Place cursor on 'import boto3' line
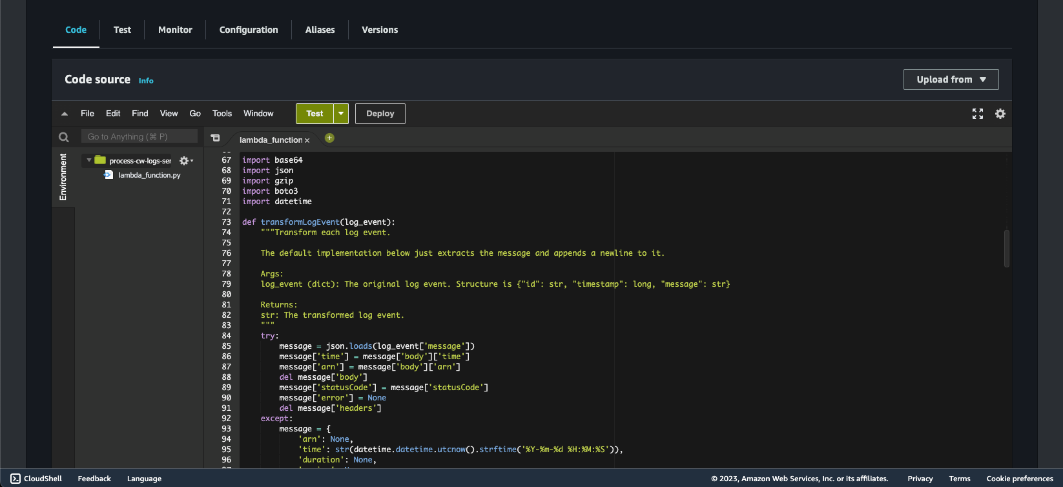Viewport: 1063px width, 487px height. coord(270,191)
